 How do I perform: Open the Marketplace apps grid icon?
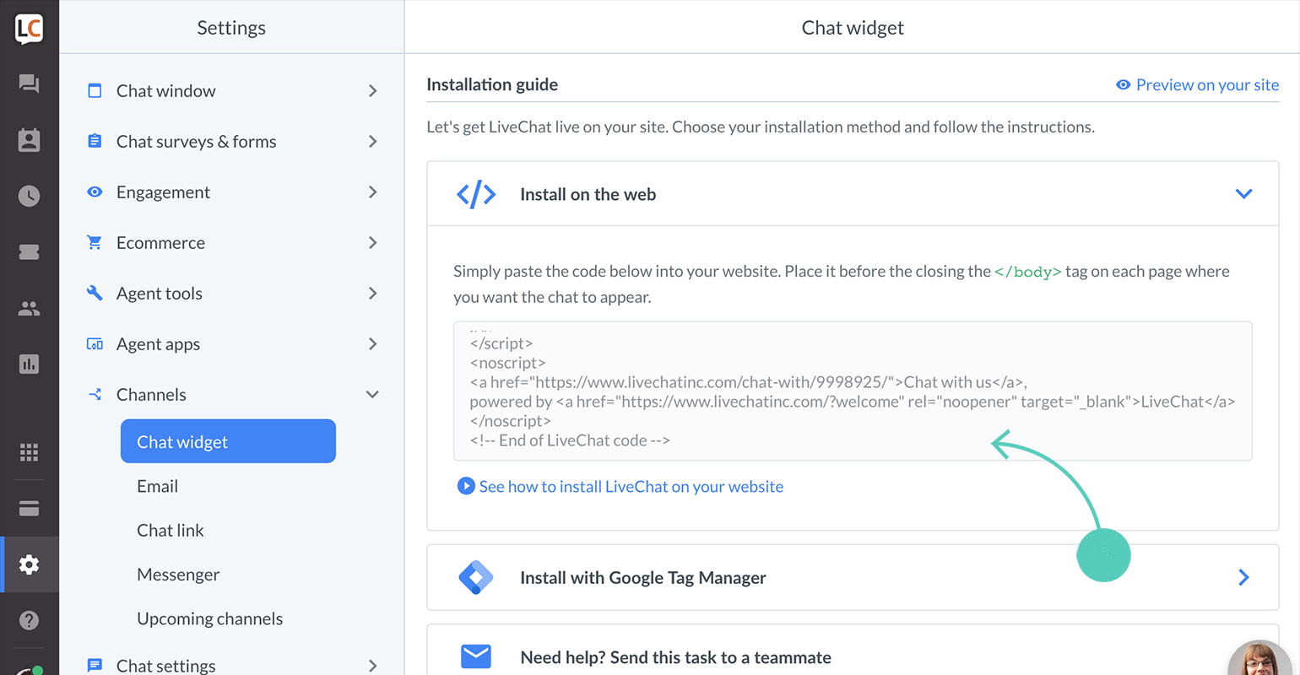click(29, 453)
